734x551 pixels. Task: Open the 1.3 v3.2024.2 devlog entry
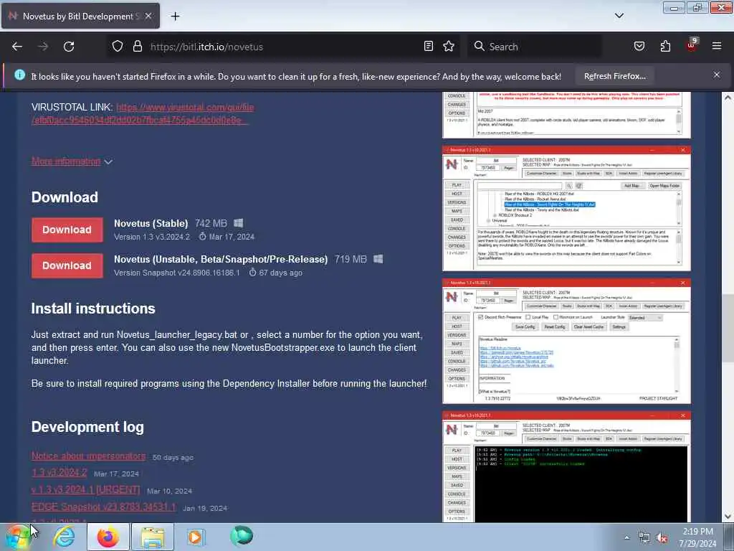59,472
